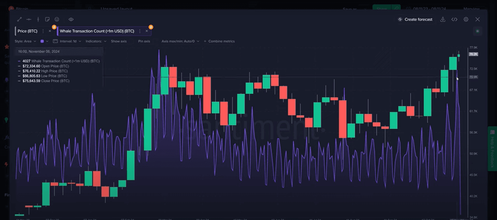
Task: Select the Price (BTC) metric tab
Action: 28,31
